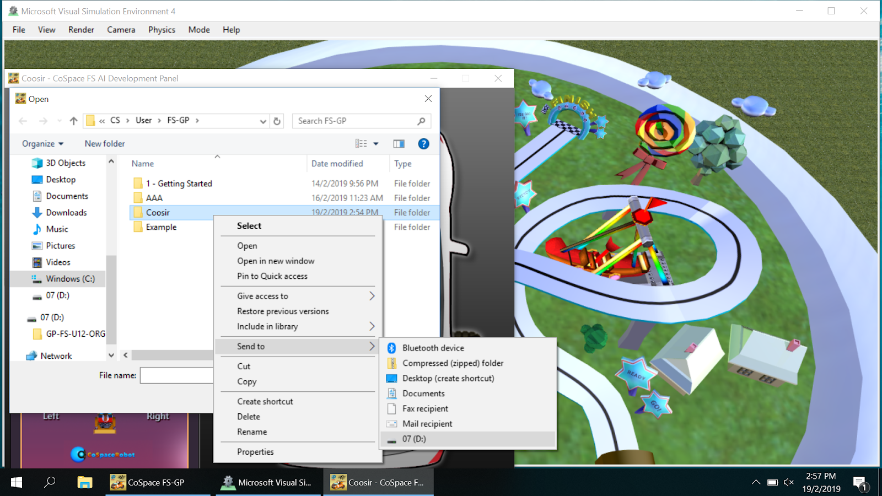Send to 07 (D:) drive
This screenshot has width=882, height=496.
coord(468,439)
